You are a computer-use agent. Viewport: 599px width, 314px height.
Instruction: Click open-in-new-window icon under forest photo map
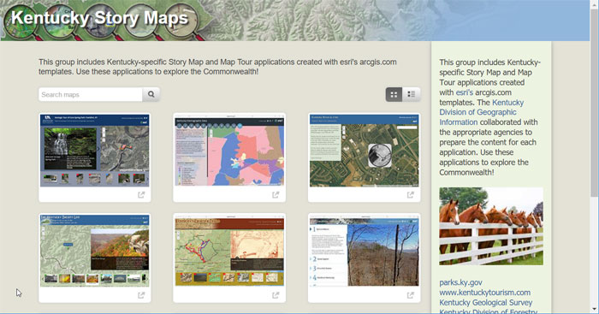pos(410,295)
